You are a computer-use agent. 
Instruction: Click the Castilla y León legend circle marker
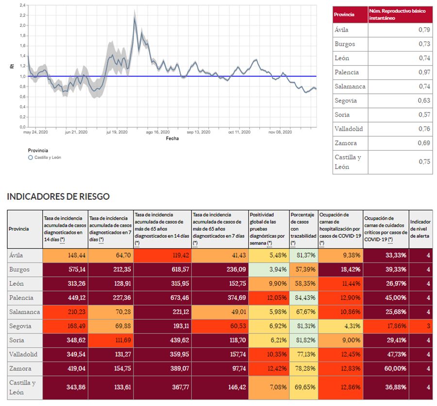click(x=30, y=158)
